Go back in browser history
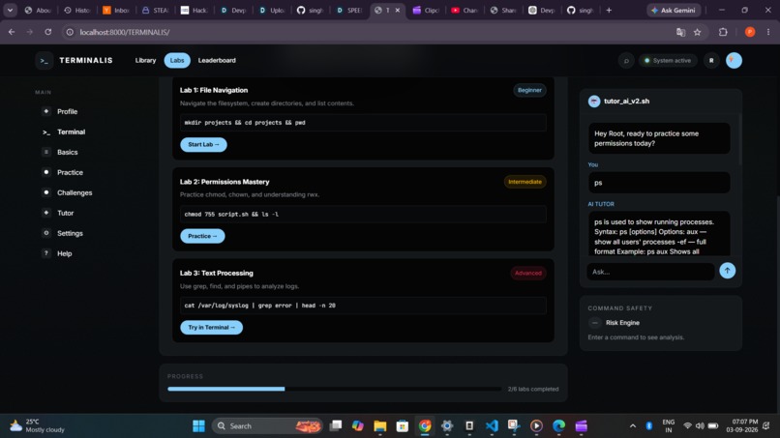This screenshot has width=780, height=438. pos(12,32)
